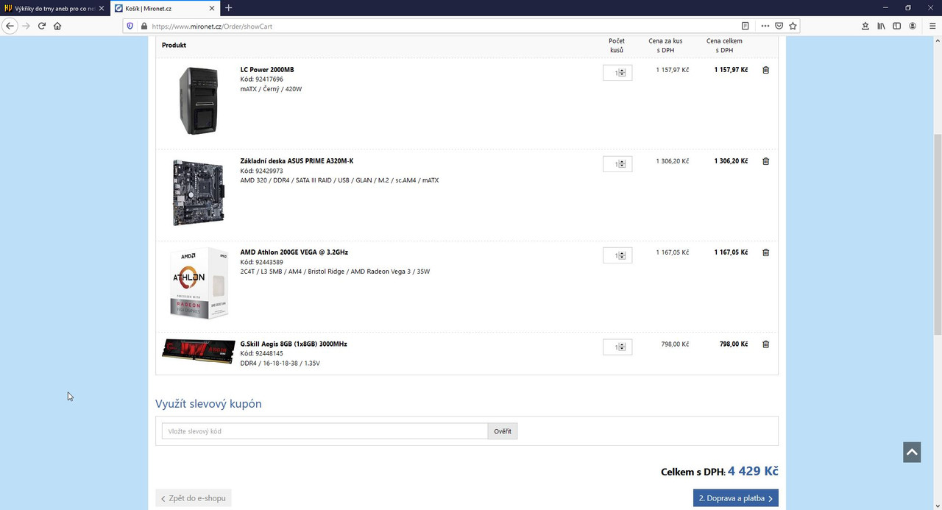Select product code 92448145

269,353
